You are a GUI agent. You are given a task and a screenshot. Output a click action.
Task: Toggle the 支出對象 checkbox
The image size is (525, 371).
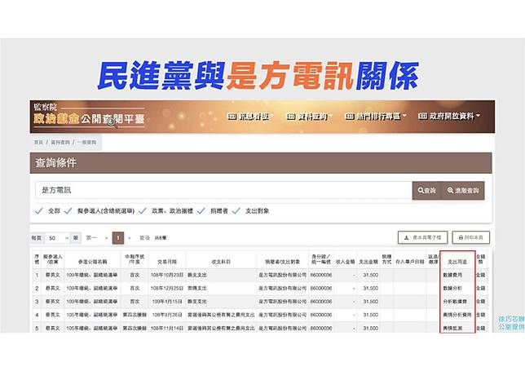click(236, 211)
